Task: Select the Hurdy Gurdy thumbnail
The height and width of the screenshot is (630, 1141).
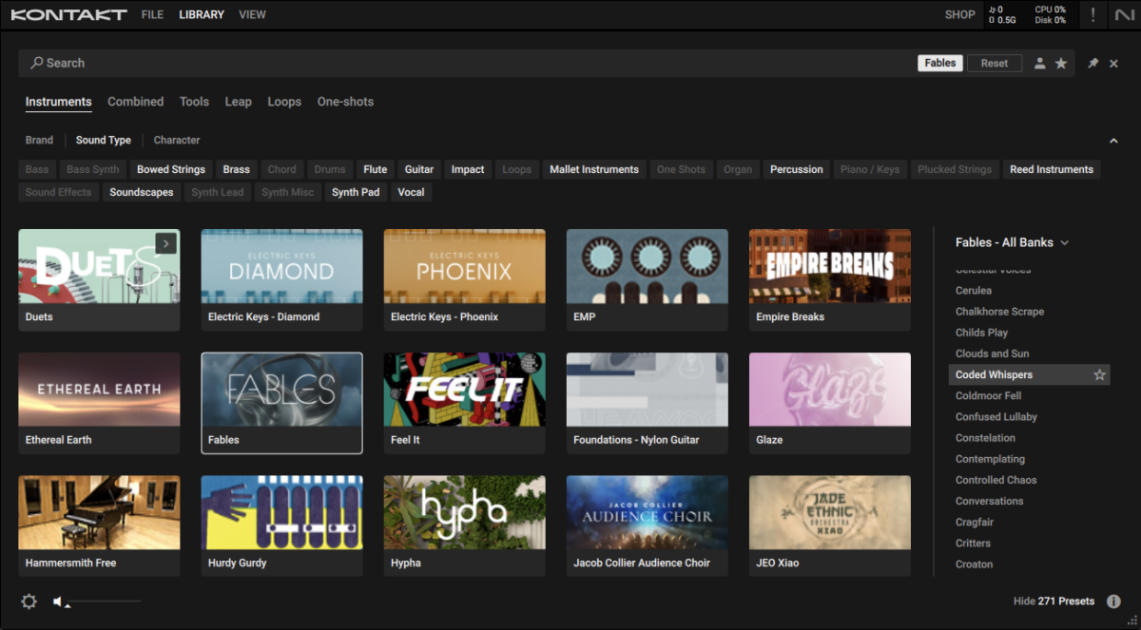Action: pos(281,512)
